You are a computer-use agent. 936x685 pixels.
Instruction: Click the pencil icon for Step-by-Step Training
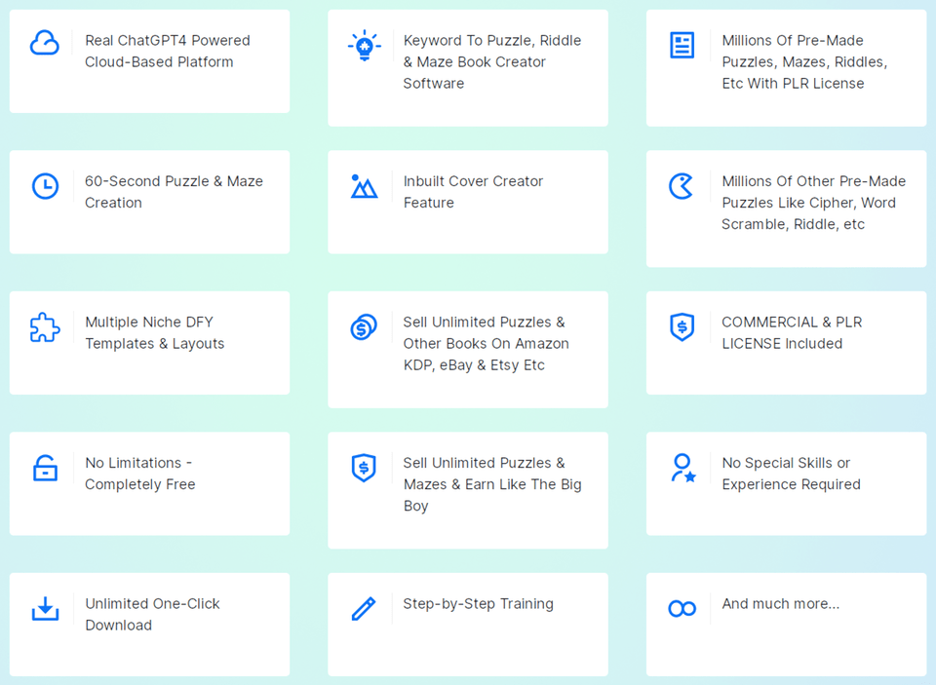coord(364,610)
